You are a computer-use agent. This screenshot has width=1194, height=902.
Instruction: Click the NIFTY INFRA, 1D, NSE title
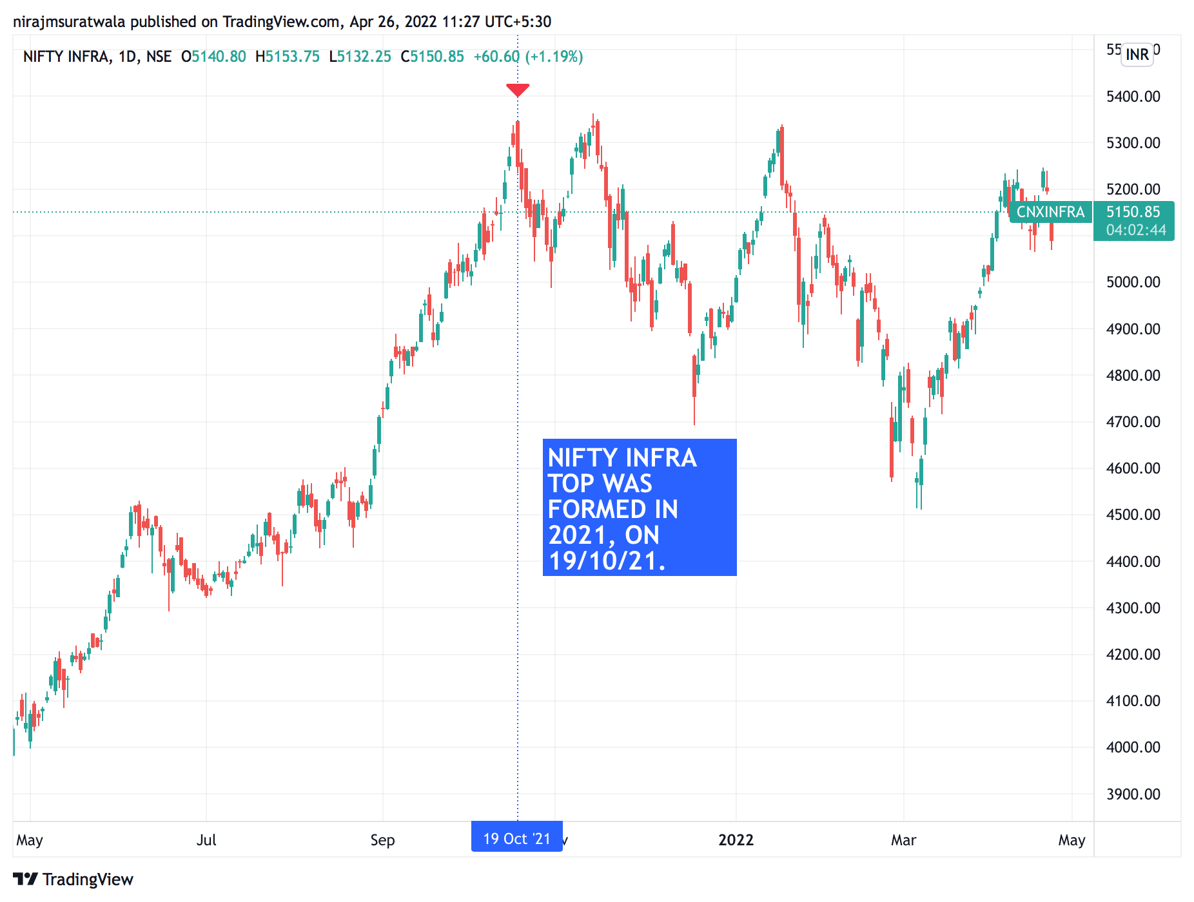(x=97, y=57)
